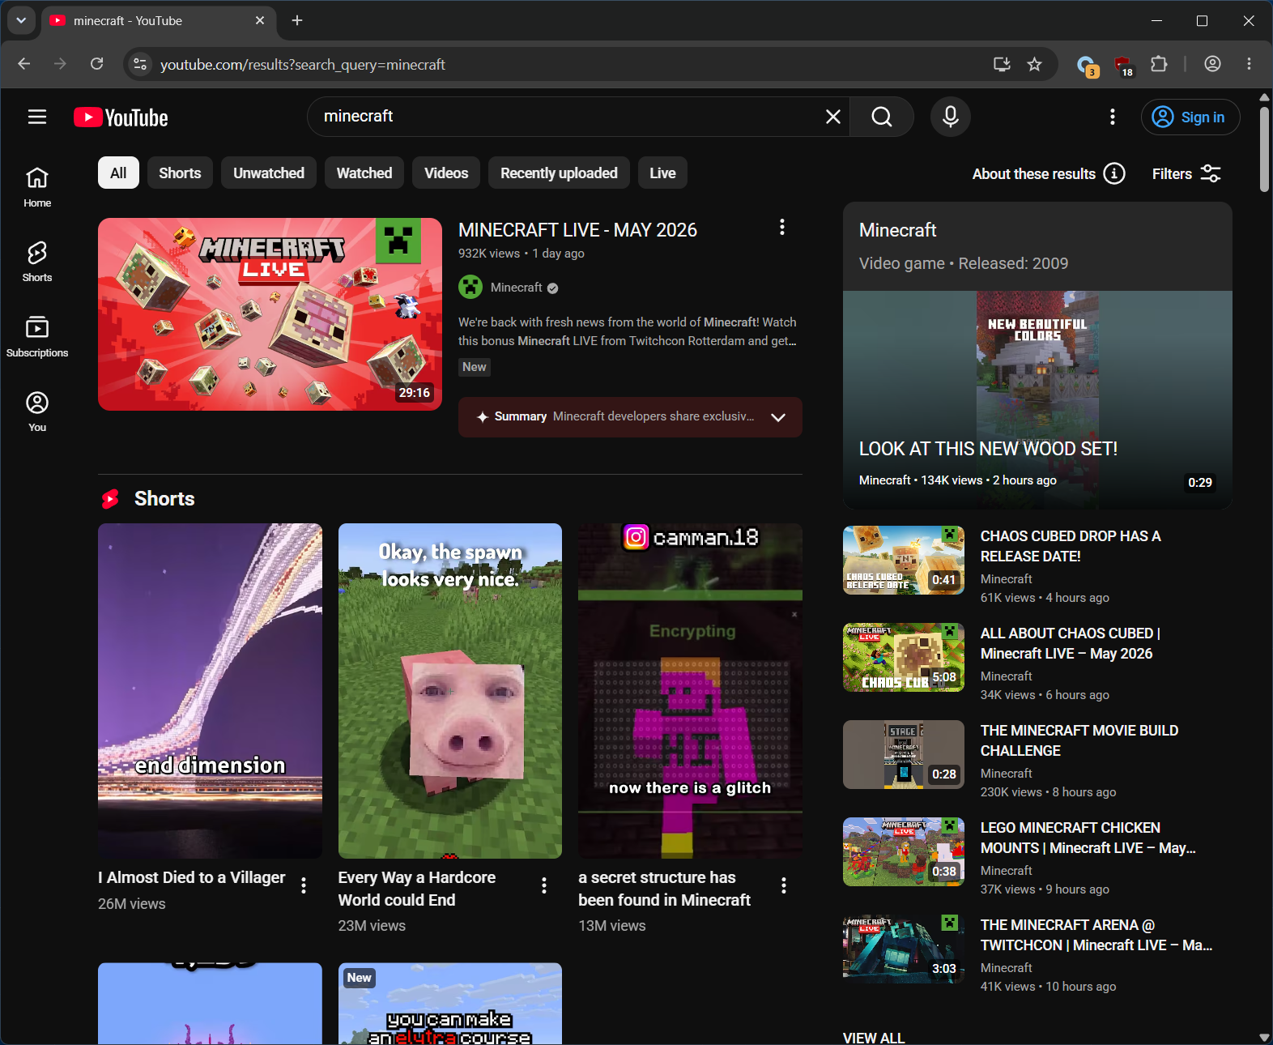Open options for 'I Almost Died to a Villager' short

[x=304, y=885]
